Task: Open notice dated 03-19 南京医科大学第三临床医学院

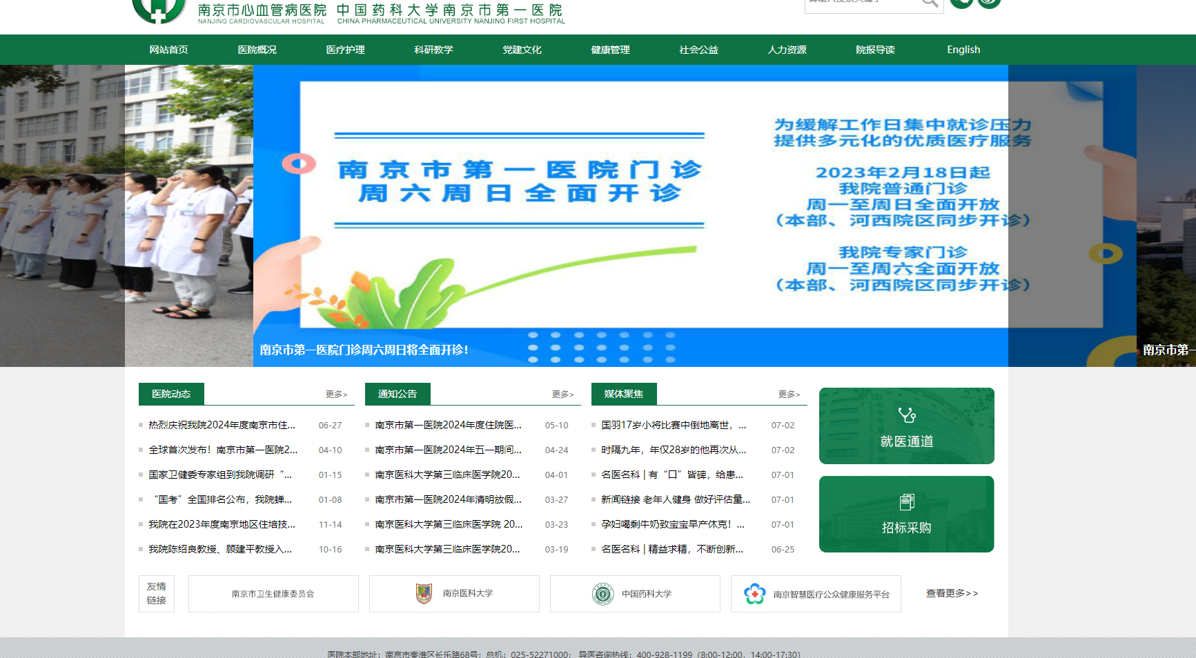Action: 447,549
